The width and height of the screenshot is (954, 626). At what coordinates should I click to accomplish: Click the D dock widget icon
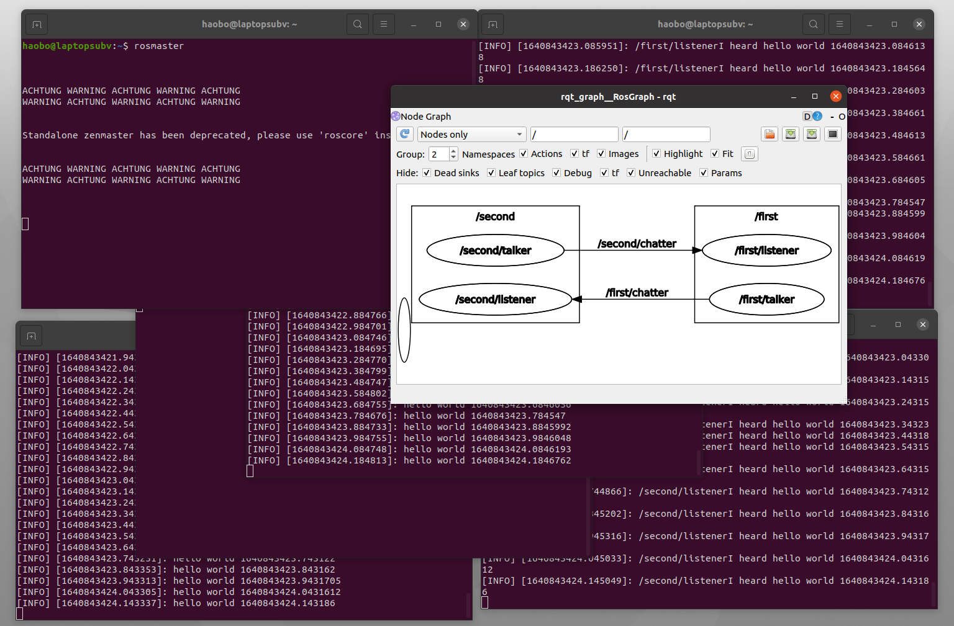point(807,116)
